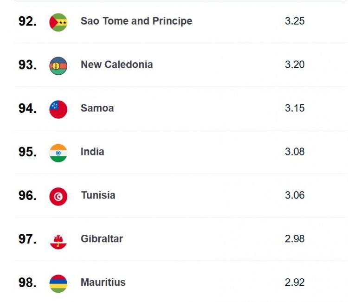Click the Samoa flag icon

point(58,109)
